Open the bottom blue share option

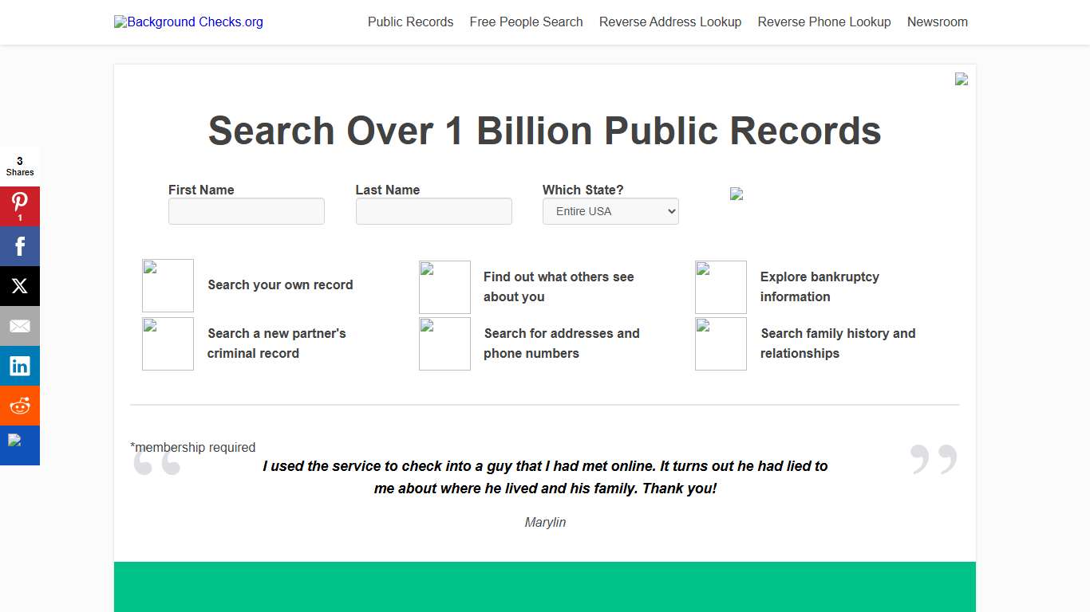click(x=20, y=445)
